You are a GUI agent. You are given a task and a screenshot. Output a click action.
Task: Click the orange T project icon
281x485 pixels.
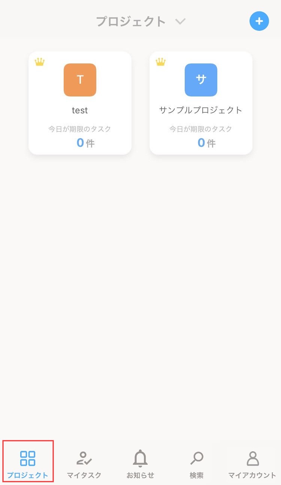[80, 80]
